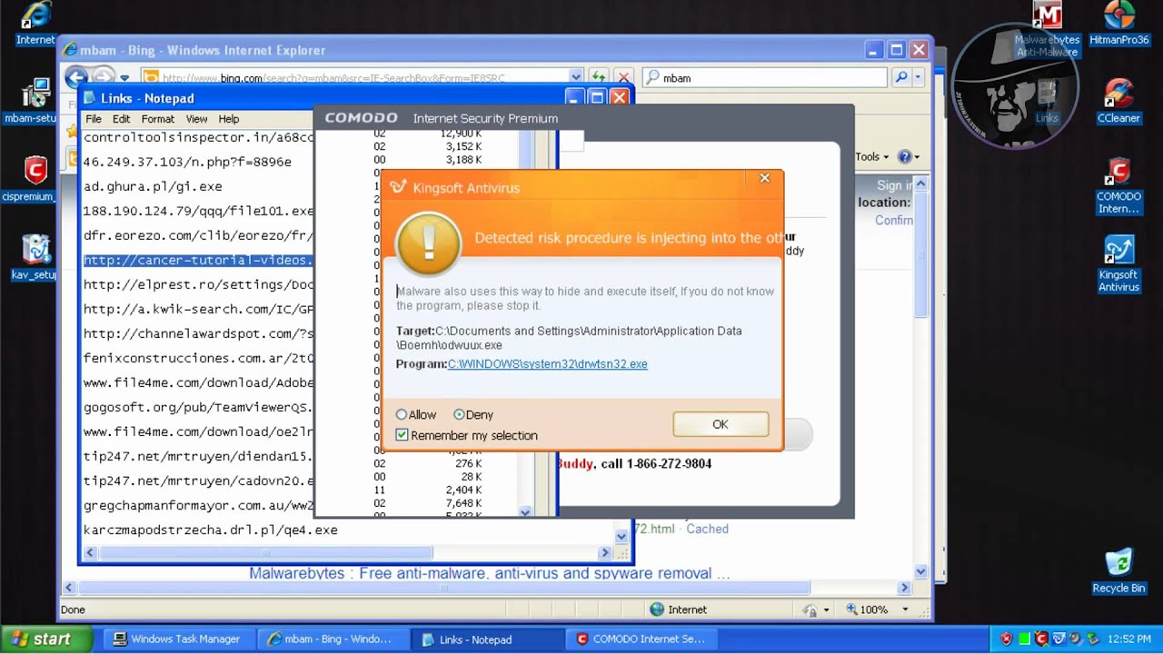Switch to COMODO Internet Security taskbar button
Screen dimensions: 1163x654
(x=641, y=639)
